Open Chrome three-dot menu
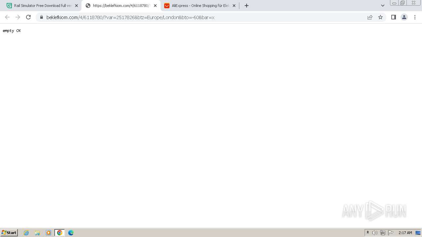422x237 pixels. point(415,17)
